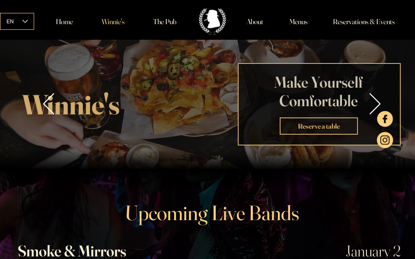The height and width of the screenshot is (259, 415).
Task: Click the Winston Churchill silhouette logo
Action: [x=213, y=21]
